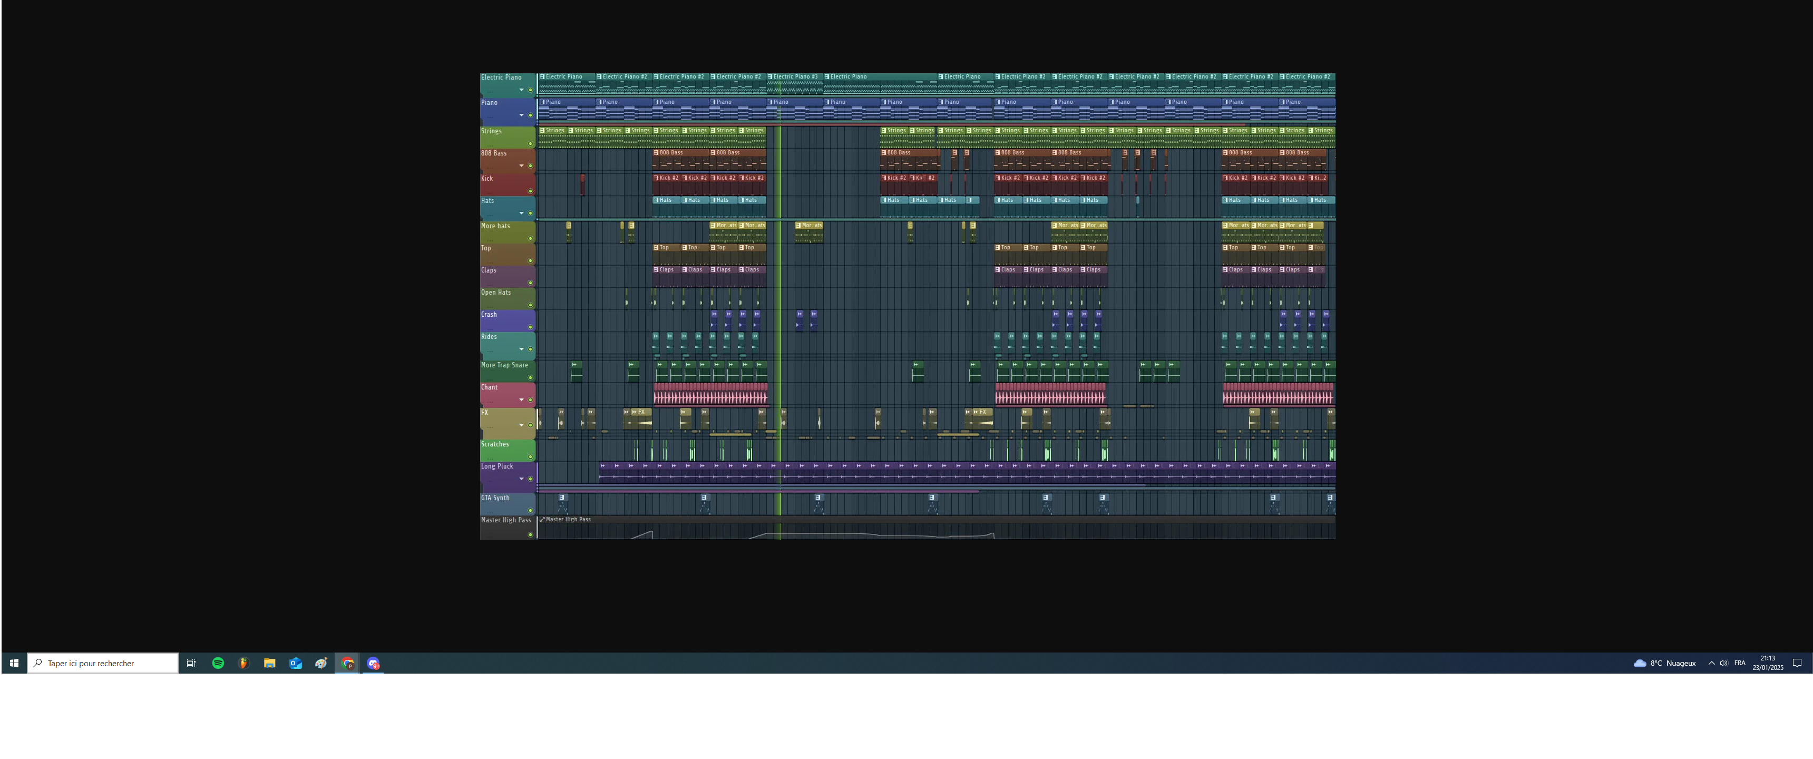Collapse the Long Pluck track group arrow

pos(522,479)
